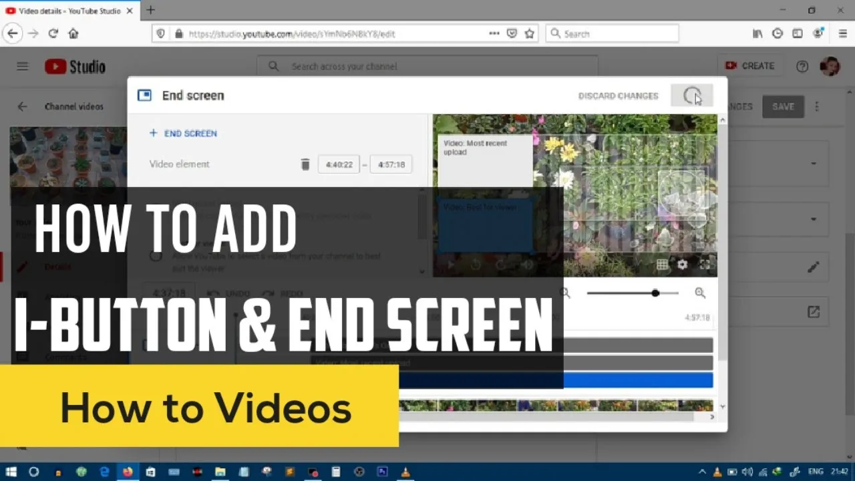
Task: Open the channel account avatar
Action: coord(830,66)
